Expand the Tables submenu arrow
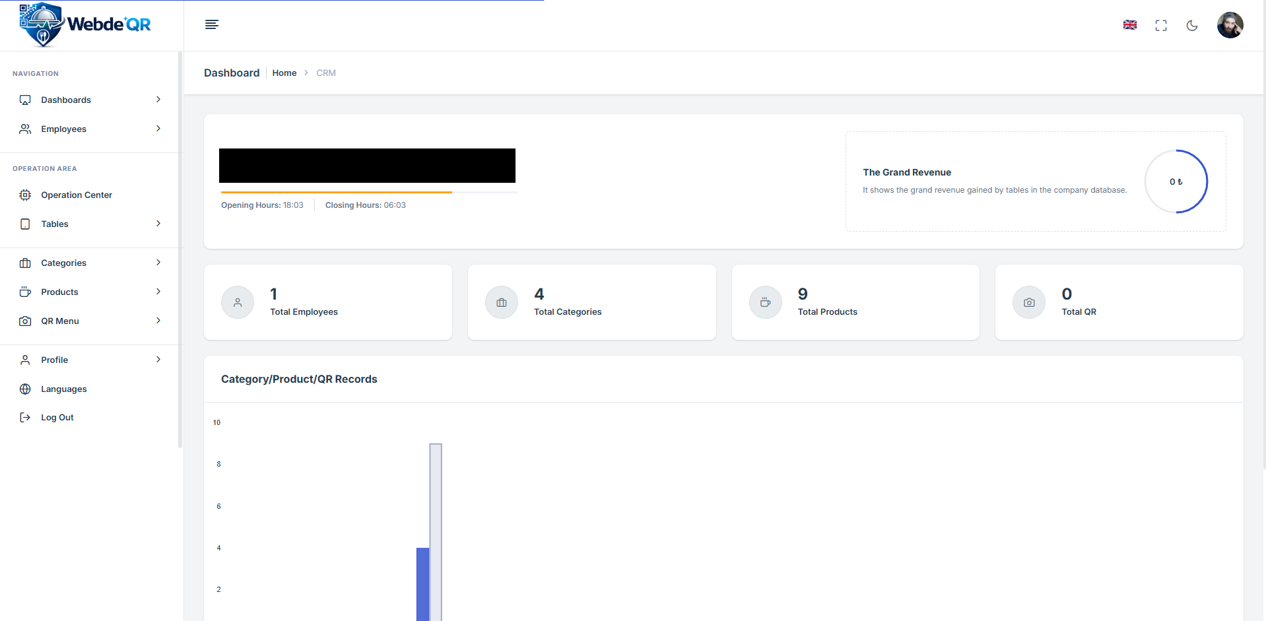The width and height of the screenshot is (1266, 621). (x=158, y=224)
